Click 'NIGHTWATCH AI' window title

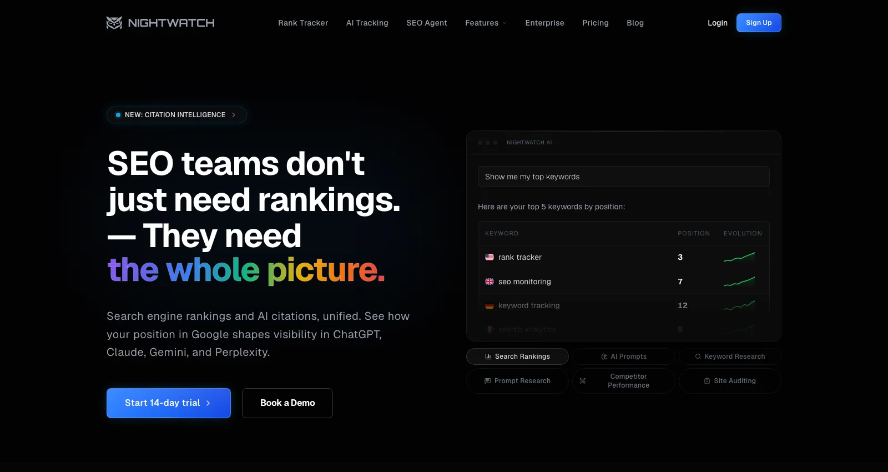(x=529, y=143)
